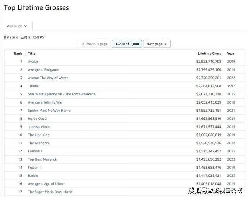
Task: Open the 1997 year link for Titanic
Action: (x=231, y=86)
